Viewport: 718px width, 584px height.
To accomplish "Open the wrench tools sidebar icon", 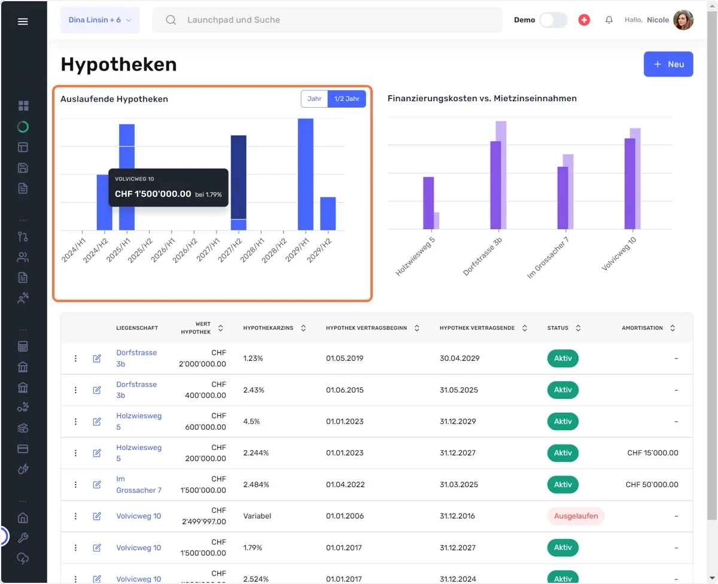I will (x=23, y=538).
